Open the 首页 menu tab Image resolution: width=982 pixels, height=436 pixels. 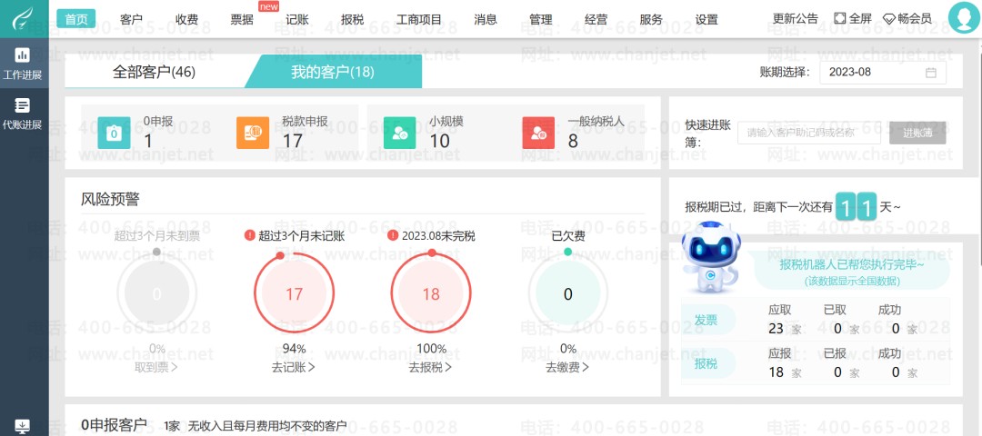point(76,19)
